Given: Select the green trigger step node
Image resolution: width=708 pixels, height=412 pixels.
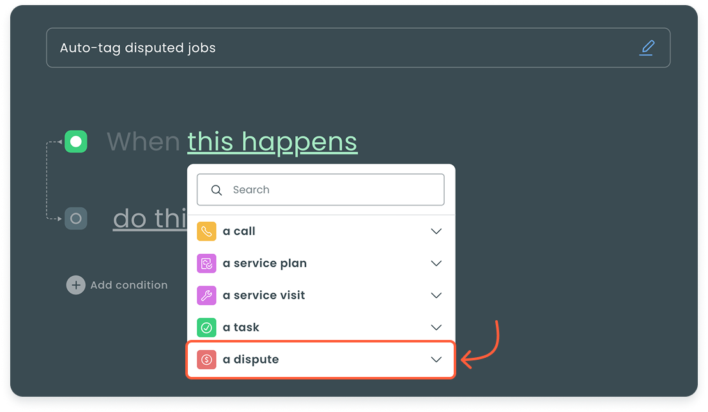Looking at the screenshot, I should tap(76, 142).
